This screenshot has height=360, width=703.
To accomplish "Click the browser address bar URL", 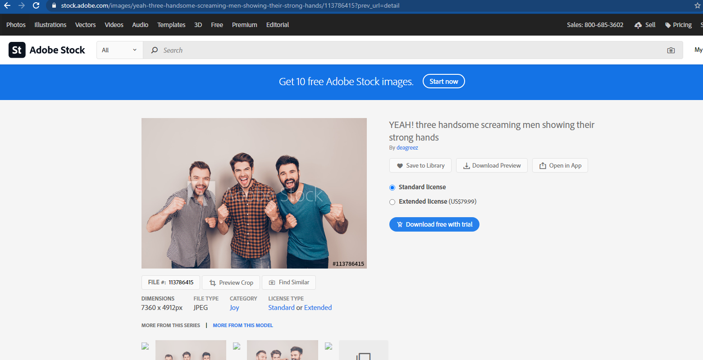I will point(230,5).
